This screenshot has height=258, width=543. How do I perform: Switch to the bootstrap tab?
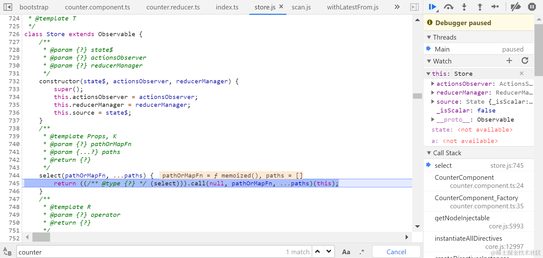point(34,7)
